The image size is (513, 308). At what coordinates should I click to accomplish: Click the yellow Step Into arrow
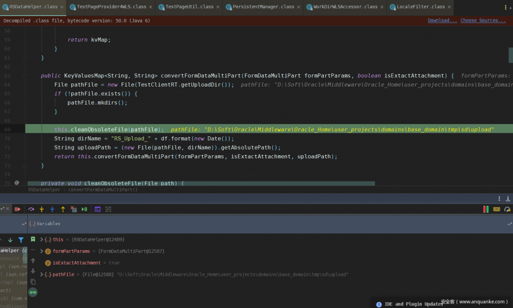coord(42,209)
